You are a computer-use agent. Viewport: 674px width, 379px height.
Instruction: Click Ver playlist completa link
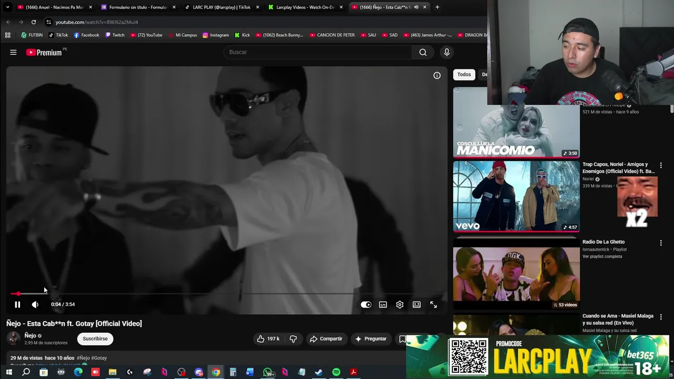tap(602, 256)
